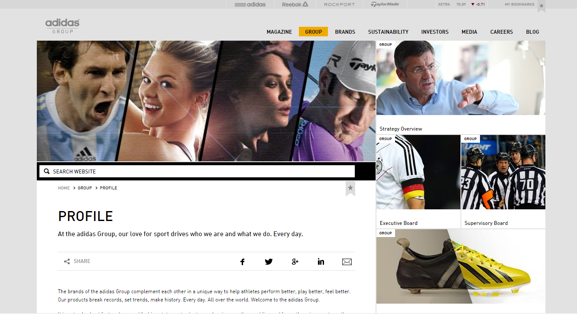The image size is (577, 314).
Task: Focus the Search Website field
Action: [x=197, y=171]
